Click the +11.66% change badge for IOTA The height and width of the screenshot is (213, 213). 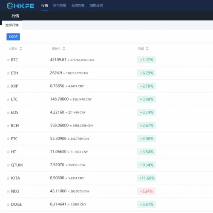[x=147, y=178]
